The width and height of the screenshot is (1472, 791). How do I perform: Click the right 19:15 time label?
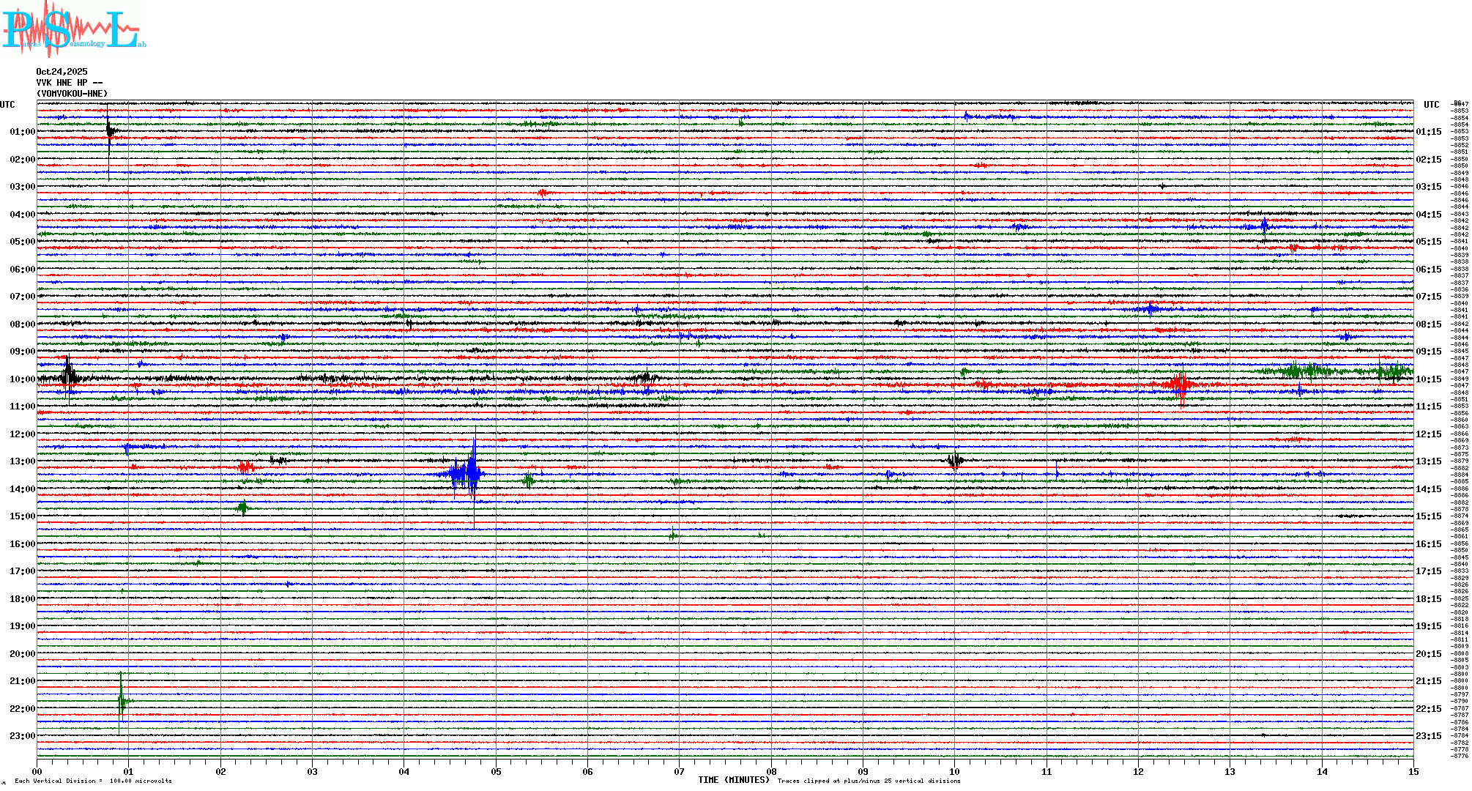pyautogui.click(x=1428, y=626)
